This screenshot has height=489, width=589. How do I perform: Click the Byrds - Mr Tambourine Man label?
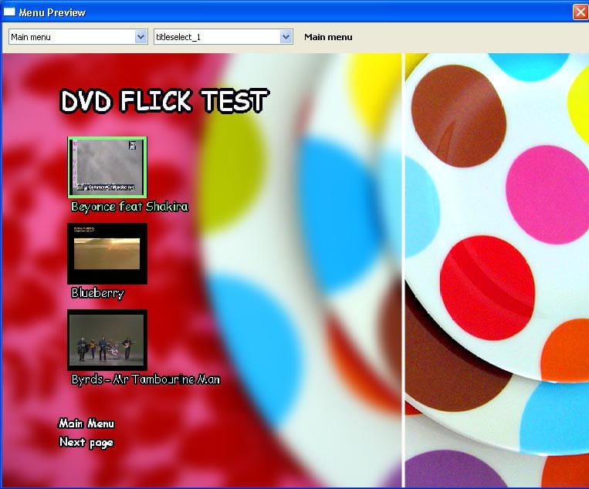[x=146, y=379]
